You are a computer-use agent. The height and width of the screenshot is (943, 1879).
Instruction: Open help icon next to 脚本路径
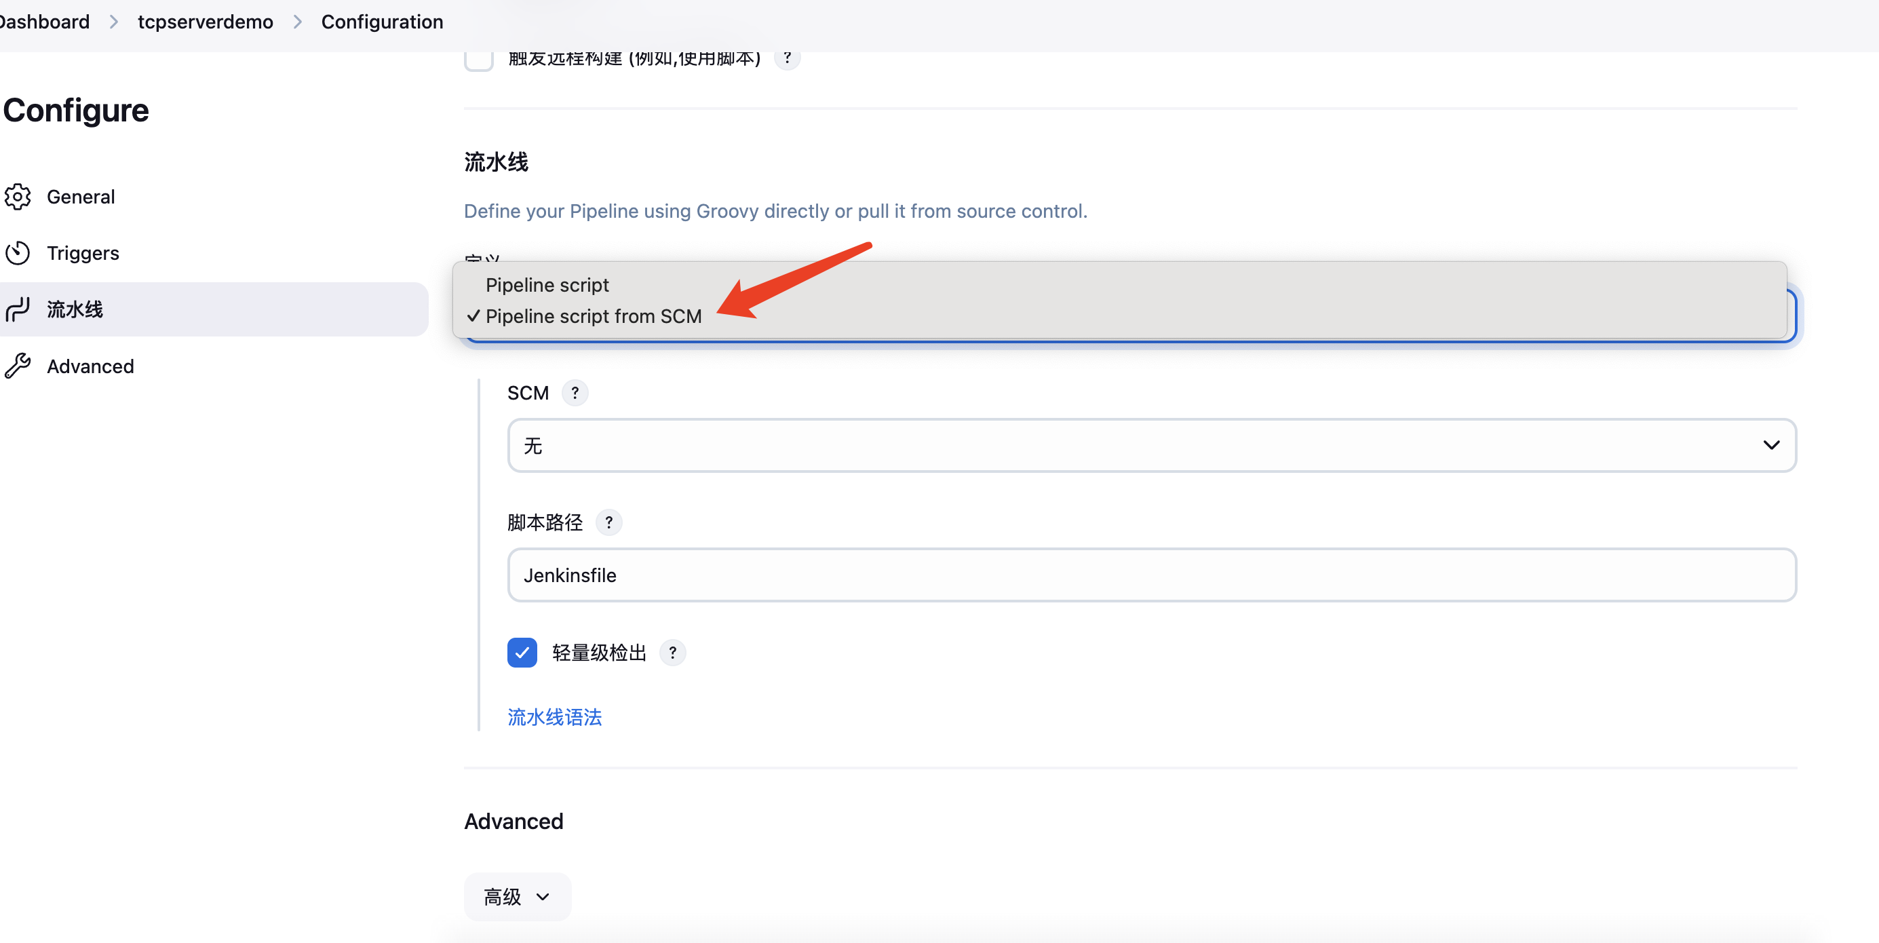(x=608, y=522)
